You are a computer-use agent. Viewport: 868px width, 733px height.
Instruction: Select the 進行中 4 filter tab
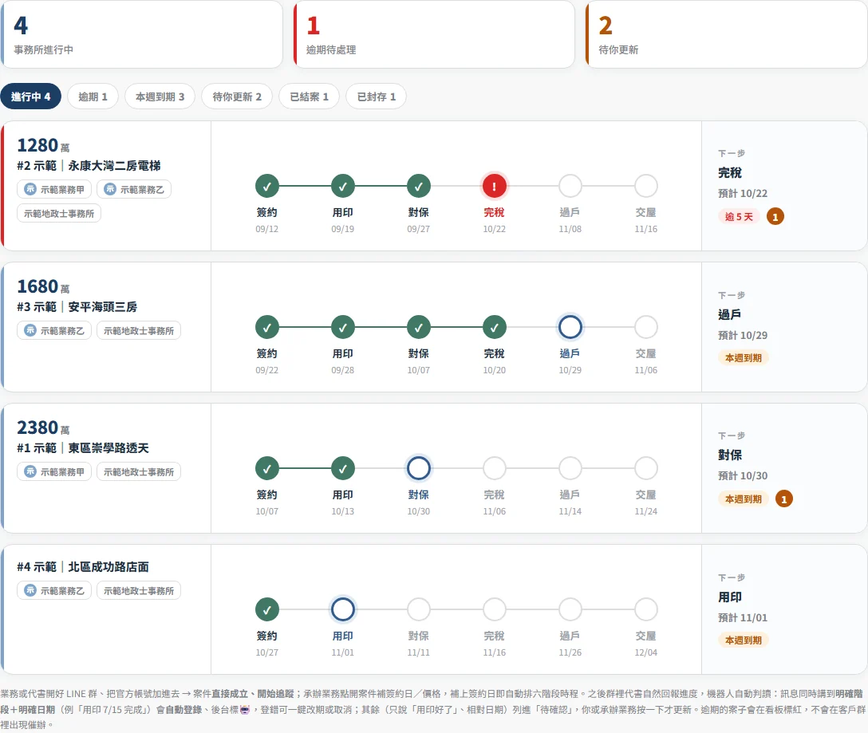click(x=31, y=97)
